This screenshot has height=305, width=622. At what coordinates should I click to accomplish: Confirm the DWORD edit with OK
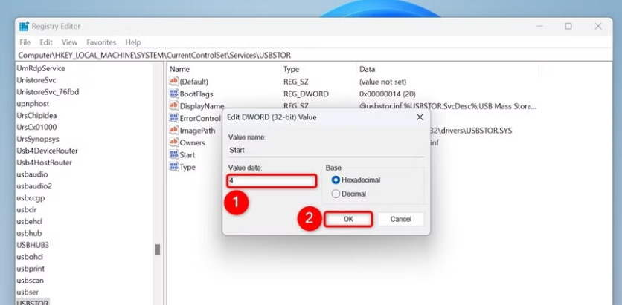[x=348, y=219]
